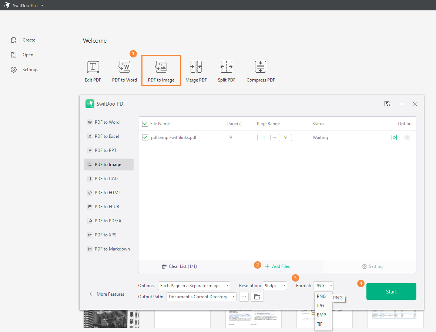Image resolution: width=436 pixels, height=332 pixels.
Task: Select the pdfsampl-withlinks.pdf file name
Action: coord(174,137)
